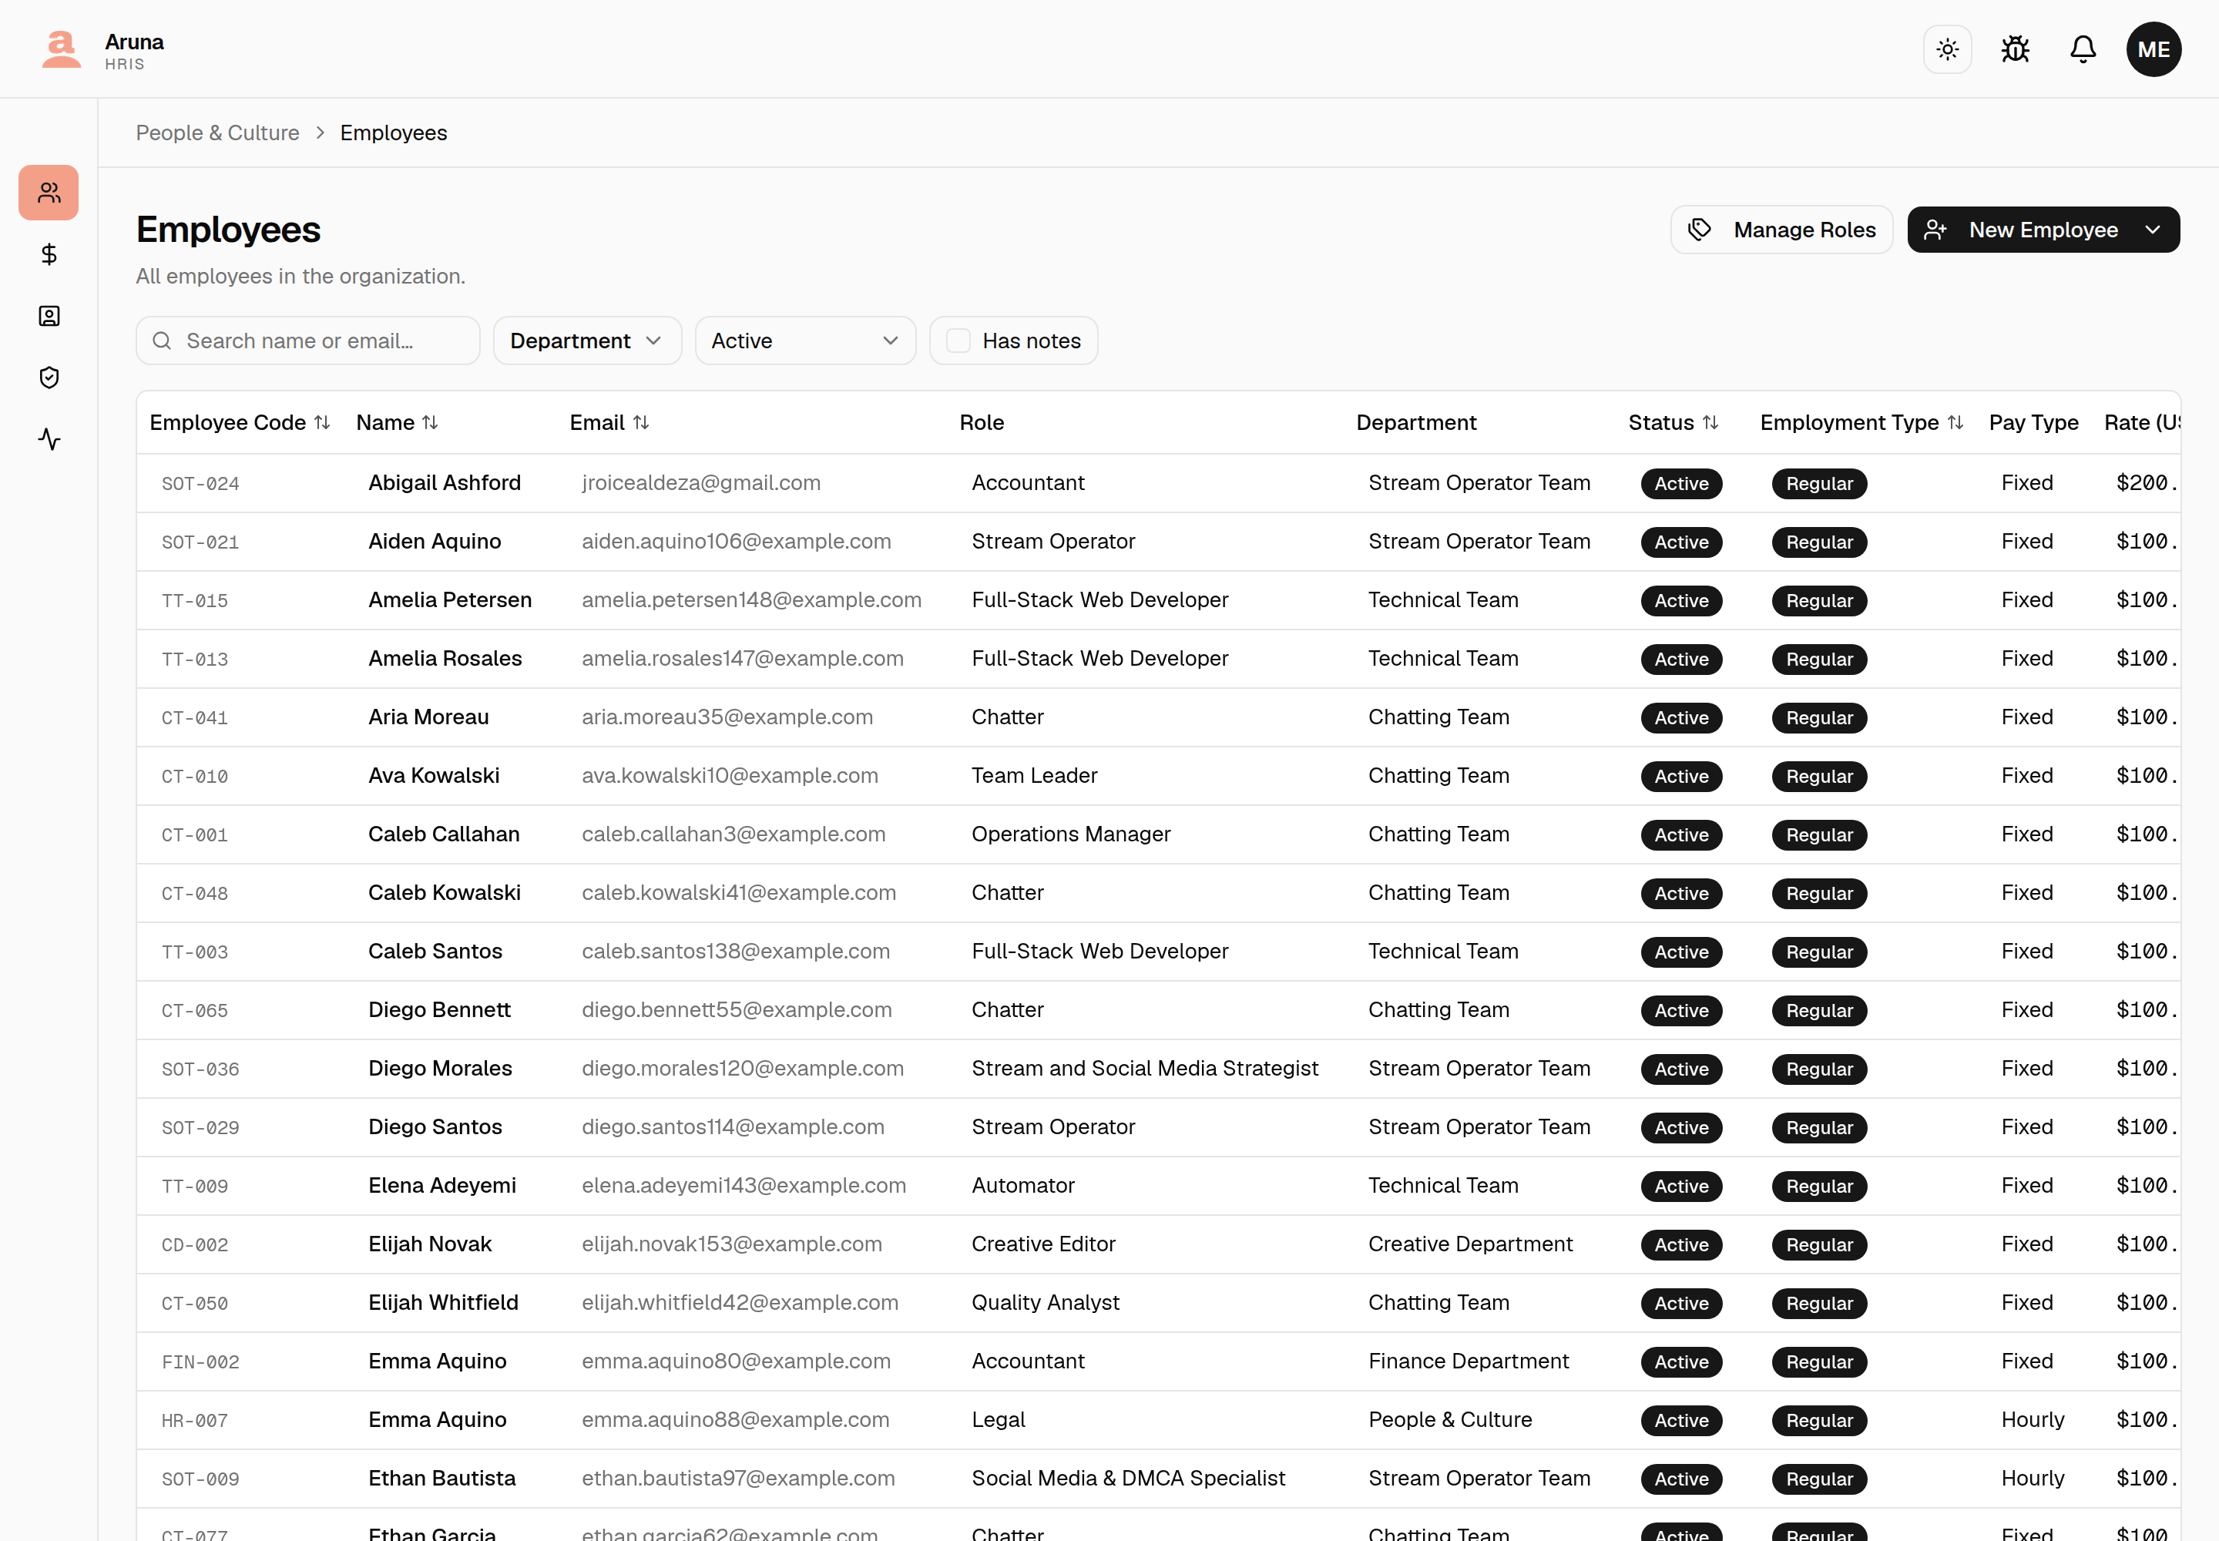
Task: Click Social Media & DMCA Specialist role
Action: pos(1129,1479)
